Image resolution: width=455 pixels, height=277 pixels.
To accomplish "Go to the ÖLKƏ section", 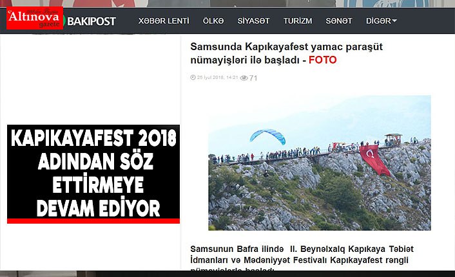I will click(x=213, y=21).
